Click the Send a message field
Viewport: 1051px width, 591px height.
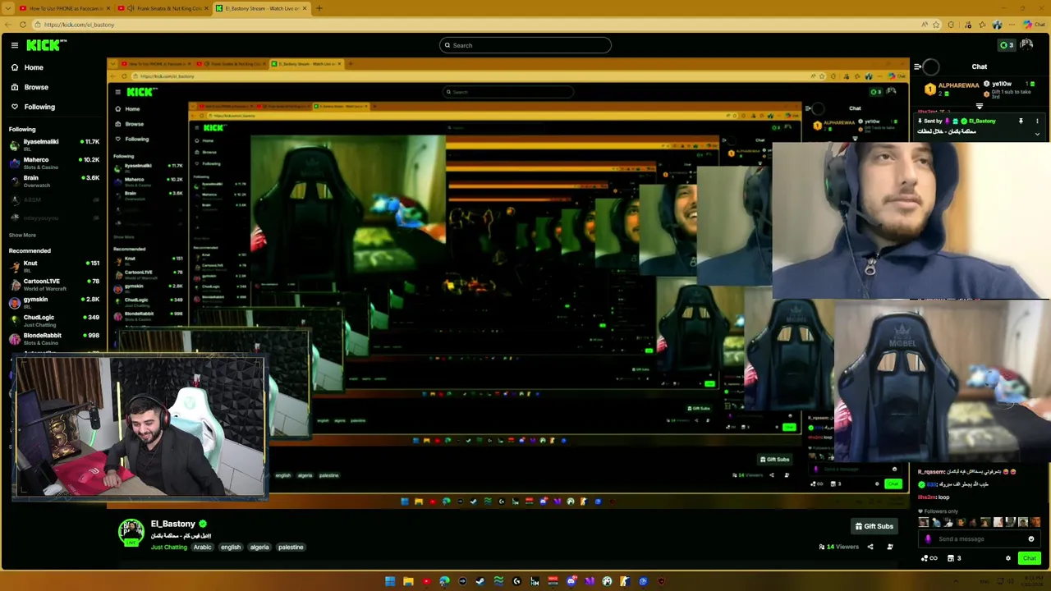(x=979, y=539)
